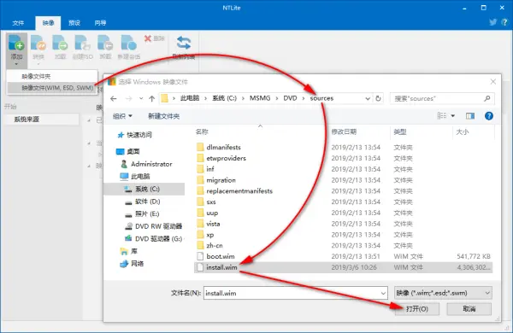Expand breadcrumb chevron after DVD
Viewport: 513px width, 333px height.
(304, 98)
